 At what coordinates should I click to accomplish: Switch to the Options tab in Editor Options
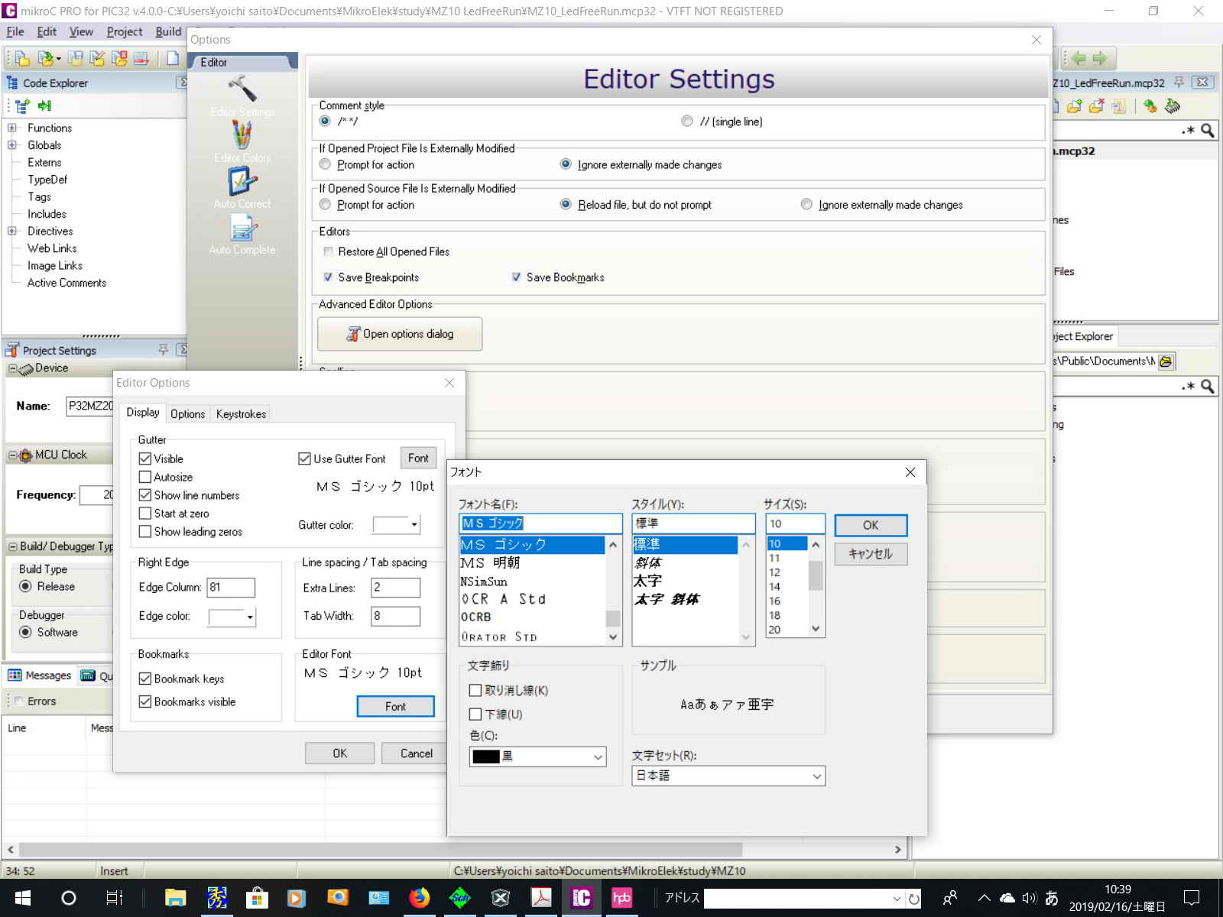[188, 413]
